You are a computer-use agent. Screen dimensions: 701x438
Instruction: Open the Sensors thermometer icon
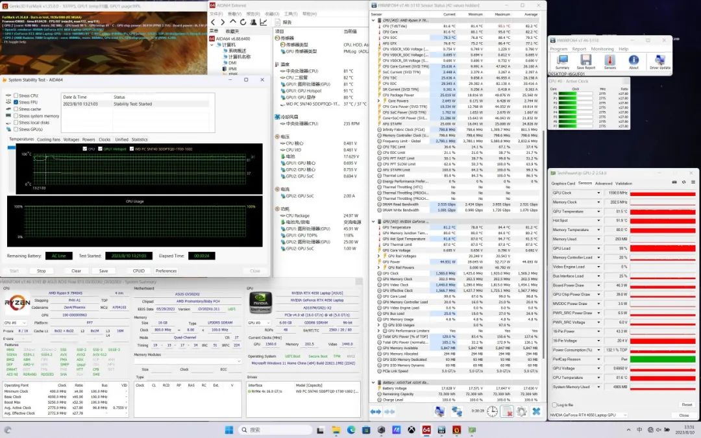609,61
